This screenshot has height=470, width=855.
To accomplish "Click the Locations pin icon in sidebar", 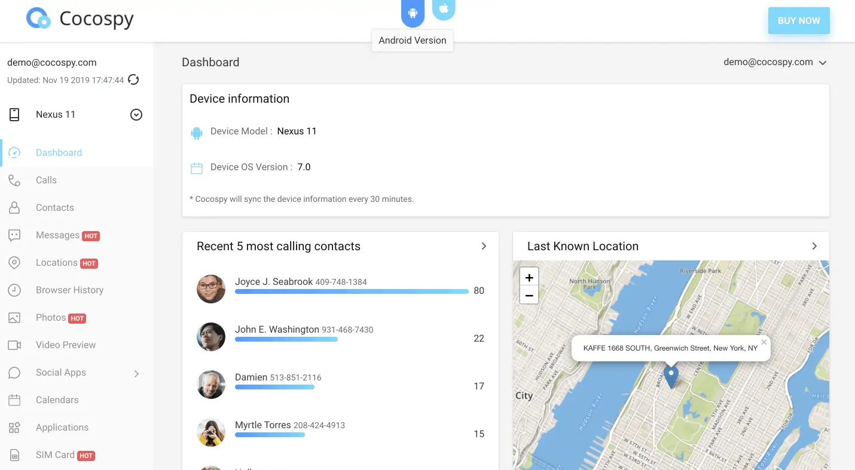I will (x=14, y=263).
